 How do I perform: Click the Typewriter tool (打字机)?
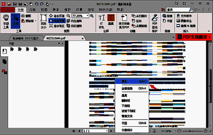click(101, 21)
